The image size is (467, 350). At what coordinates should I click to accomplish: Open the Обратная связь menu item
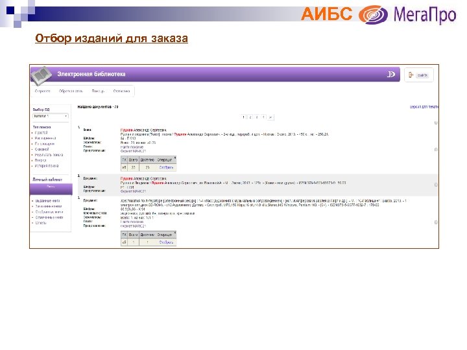71,91
